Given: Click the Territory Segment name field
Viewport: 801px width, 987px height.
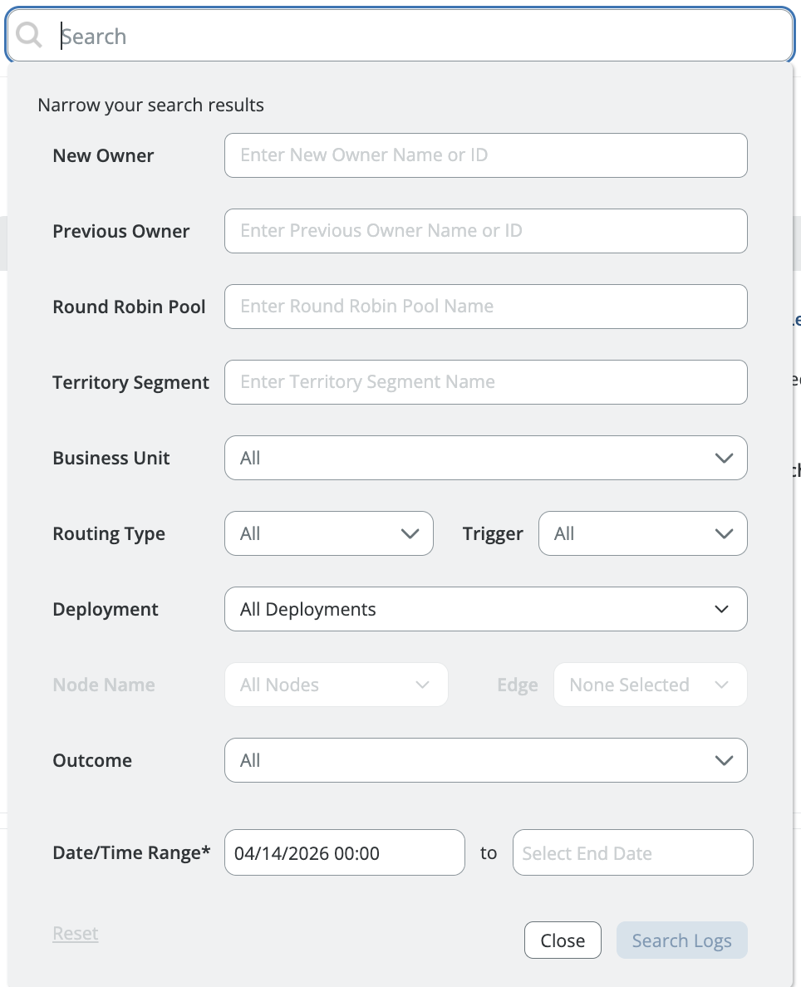Looking at the screenshot, I should point(485,382).
